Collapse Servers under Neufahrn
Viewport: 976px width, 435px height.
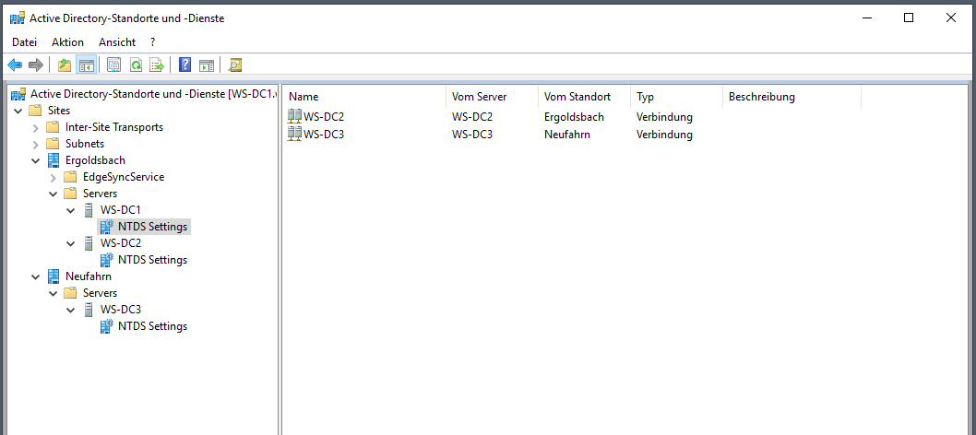point(53,293)
